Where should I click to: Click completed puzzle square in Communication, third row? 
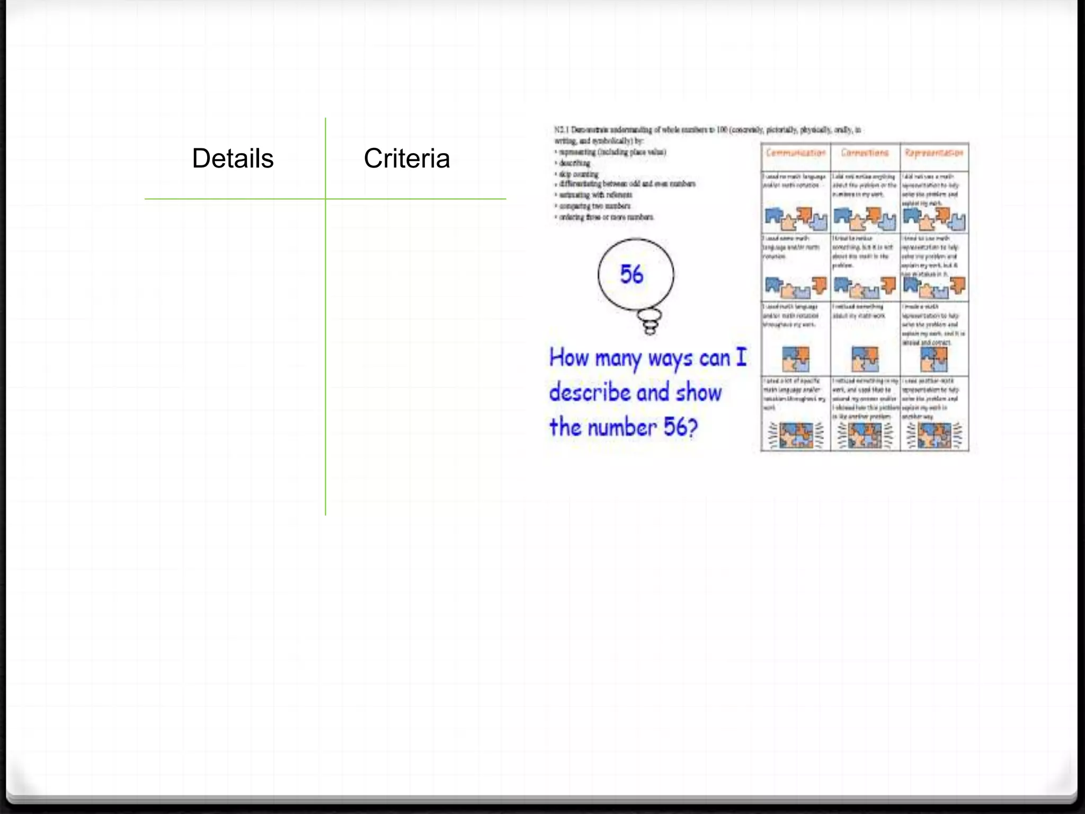[796, 359]
